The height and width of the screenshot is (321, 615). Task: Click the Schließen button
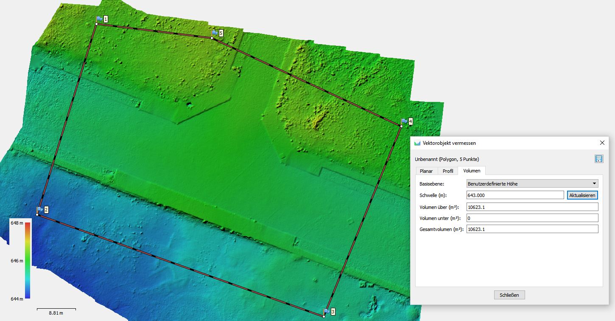click(x=509, y=295)
